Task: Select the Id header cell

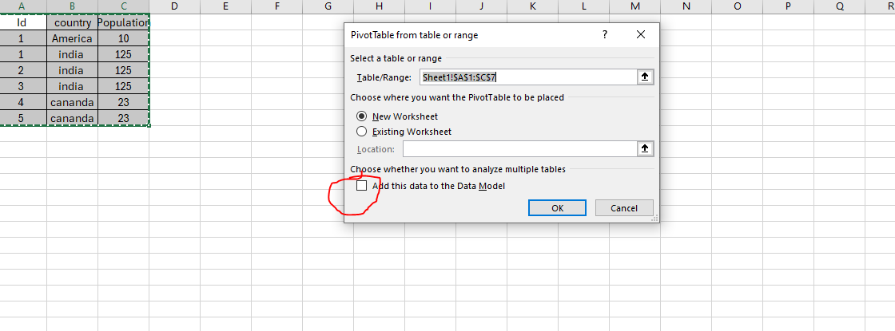Action: click(x=22, y=23)
